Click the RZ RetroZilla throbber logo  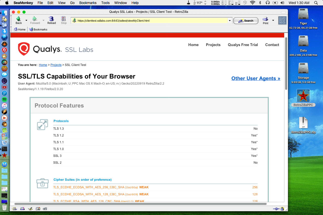[282, 20]
